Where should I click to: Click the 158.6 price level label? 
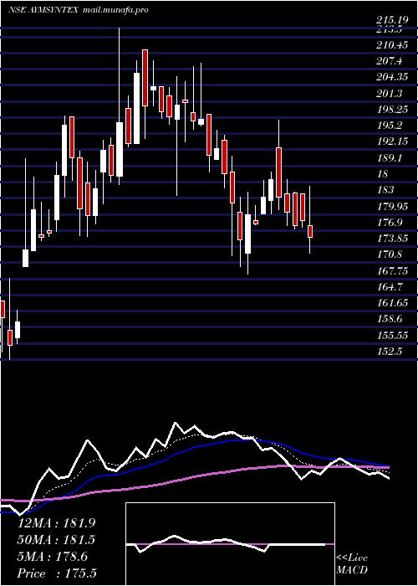390,319
